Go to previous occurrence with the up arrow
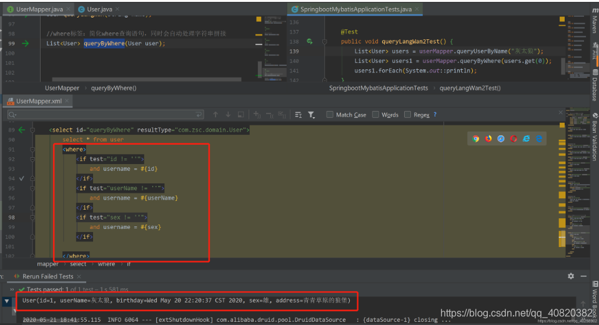599x325 pixels. coord(215,115)
